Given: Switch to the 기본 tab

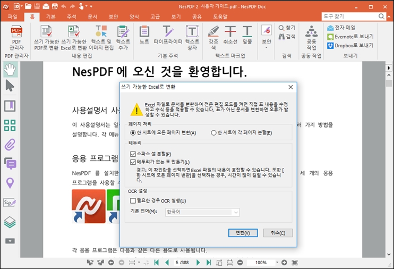Looking at the screenshot, I should [51, 16].
